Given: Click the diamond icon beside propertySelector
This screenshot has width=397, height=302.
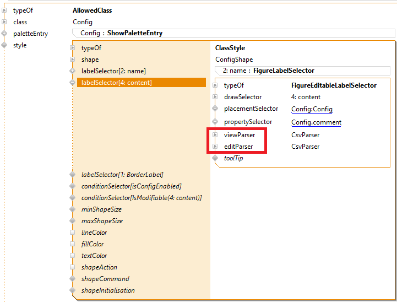Looking at the screenshot, I should point(215,122).
